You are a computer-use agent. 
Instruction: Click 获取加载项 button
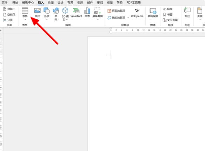tap(116, 11)
